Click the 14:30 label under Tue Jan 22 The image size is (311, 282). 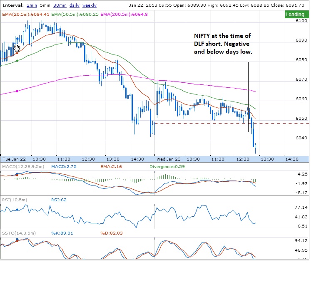(x=137, y=159)
